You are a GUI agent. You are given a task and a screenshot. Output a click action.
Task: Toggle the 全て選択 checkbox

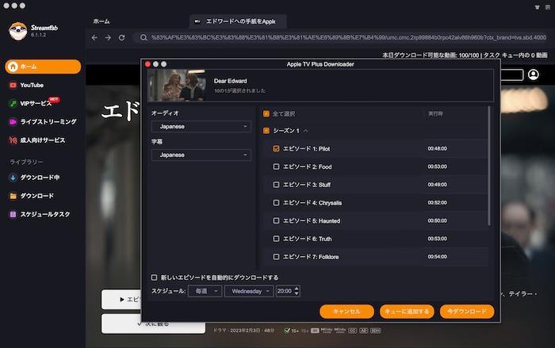pos(266,113)
